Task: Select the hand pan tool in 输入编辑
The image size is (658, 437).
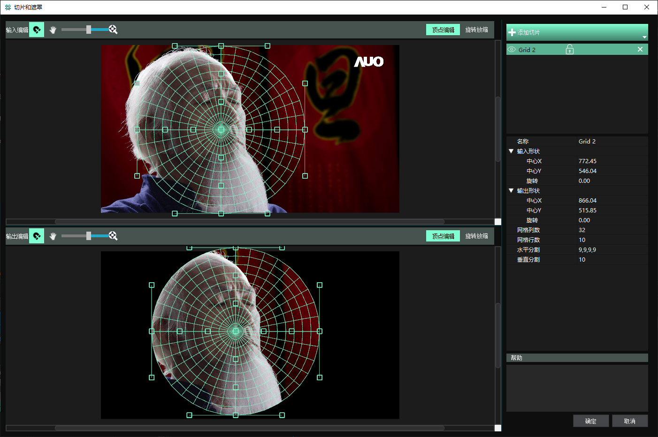Action: pyautogui.click(x=53, y=30)
